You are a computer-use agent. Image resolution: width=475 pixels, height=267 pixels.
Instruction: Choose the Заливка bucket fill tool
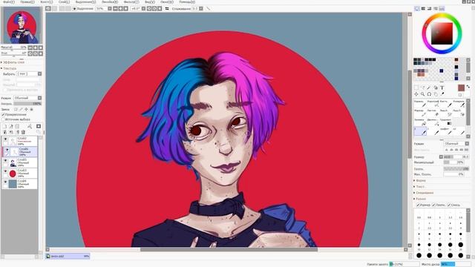[420, 122]
